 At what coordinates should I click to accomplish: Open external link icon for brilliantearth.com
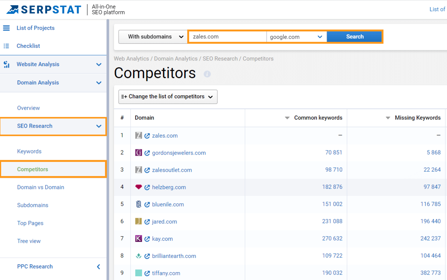click(147, 256)
